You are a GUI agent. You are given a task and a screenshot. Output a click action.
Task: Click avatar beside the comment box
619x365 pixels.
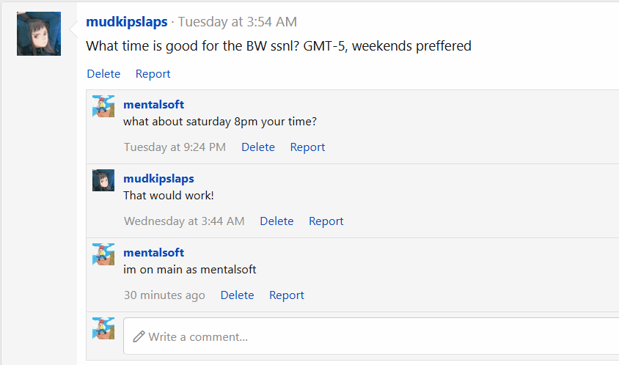(103, 328)
